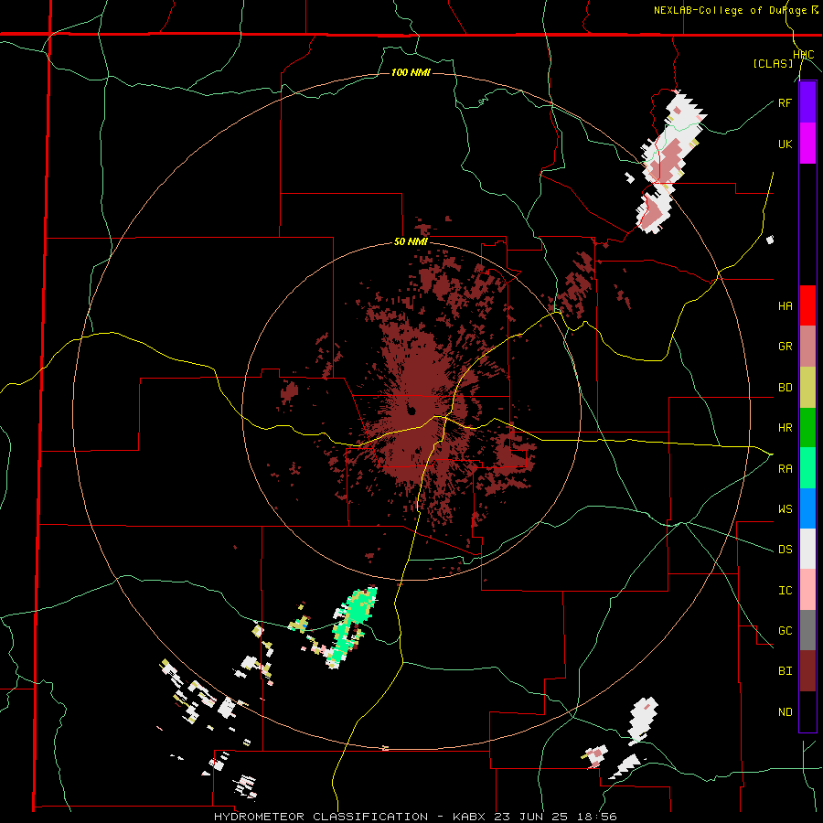
Task: Pick the WS blue legend swatch
Action: [807, 508]
